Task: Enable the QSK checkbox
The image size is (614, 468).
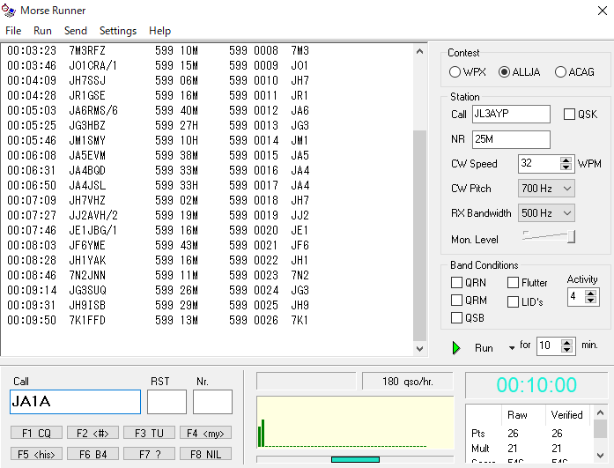Action: [x=569, y=115]
